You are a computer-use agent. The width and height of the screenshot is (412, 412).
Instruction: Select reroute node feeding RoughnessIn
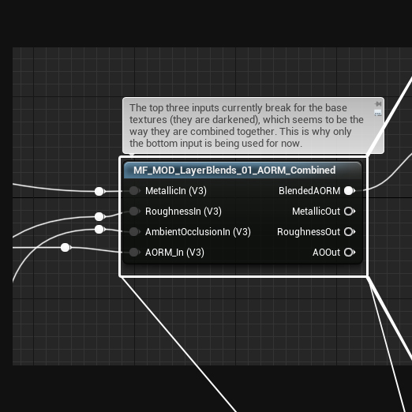tap(99, 216)
